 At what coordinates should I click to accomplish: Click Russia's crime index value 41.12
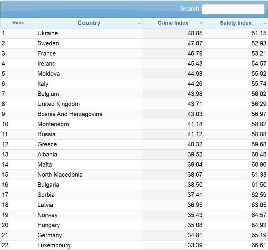195,134
